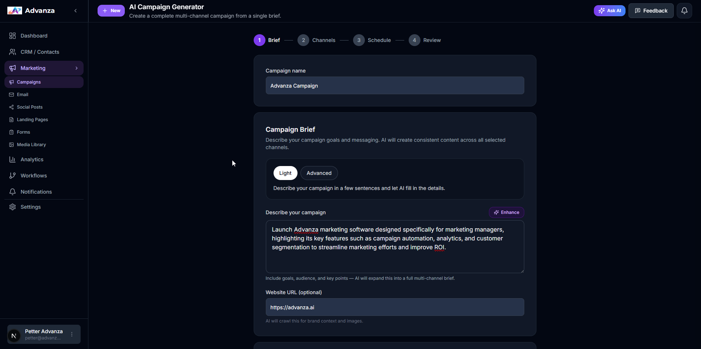Click the Analytics bar-chart icon

click(x=13, y=159)
